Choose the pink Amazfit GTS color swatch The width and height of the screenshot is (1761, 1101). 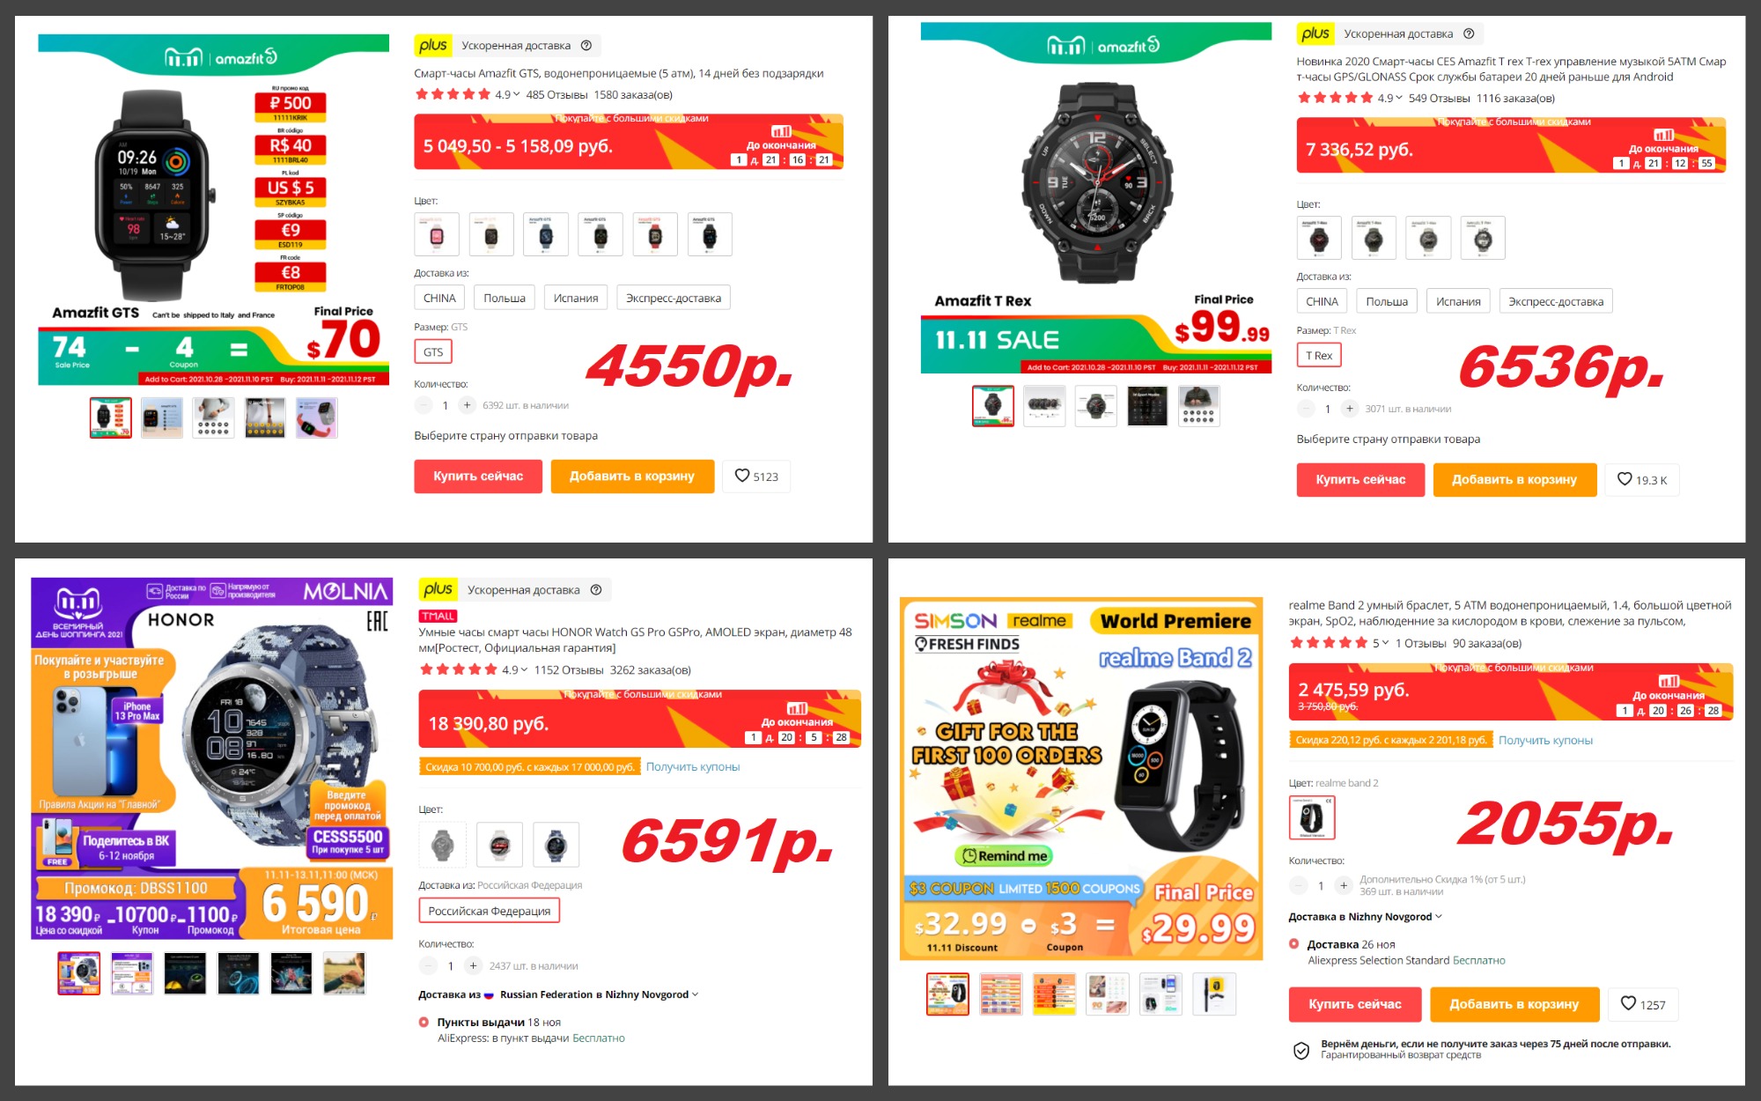point(437,234)
